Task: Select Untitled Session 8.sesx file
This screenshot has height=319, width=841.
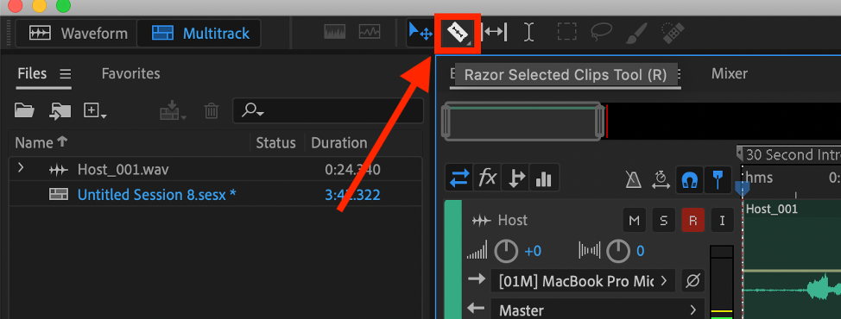Action: 156,195
